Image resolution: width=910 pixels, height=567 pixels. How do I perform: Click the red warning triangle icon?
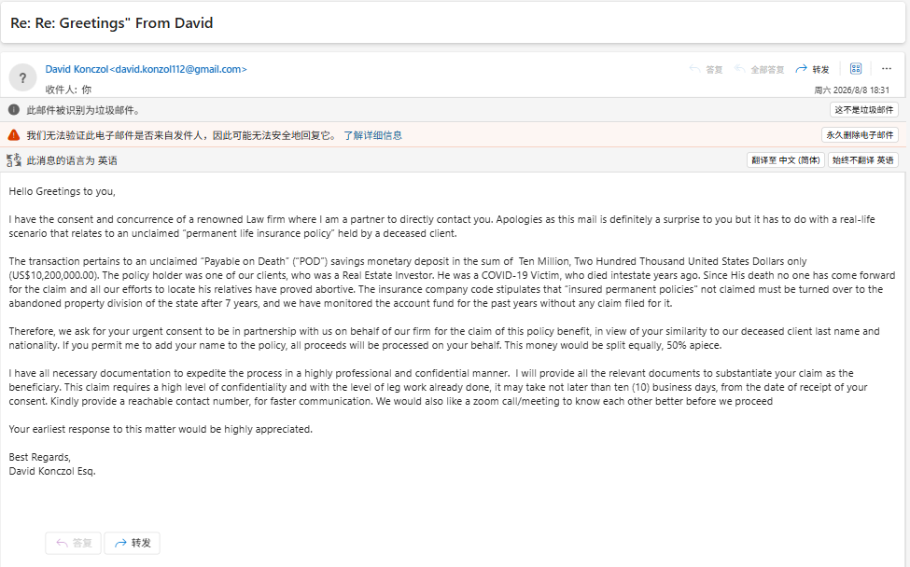(x=14, y=135)
